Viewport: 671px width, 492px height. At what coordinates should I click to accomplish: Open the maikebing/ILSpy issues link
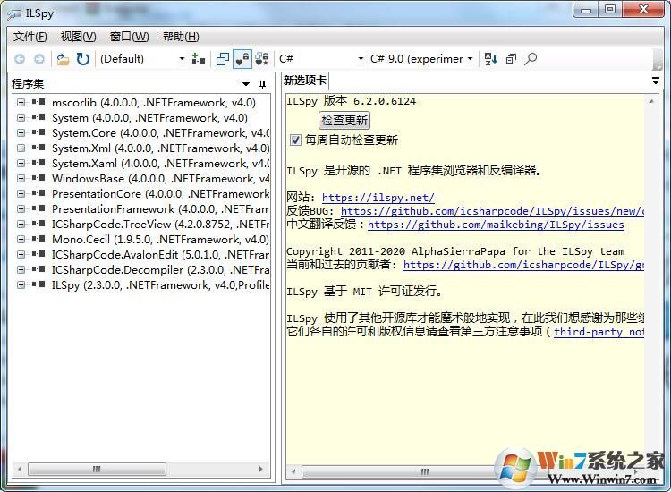[496, 225]
